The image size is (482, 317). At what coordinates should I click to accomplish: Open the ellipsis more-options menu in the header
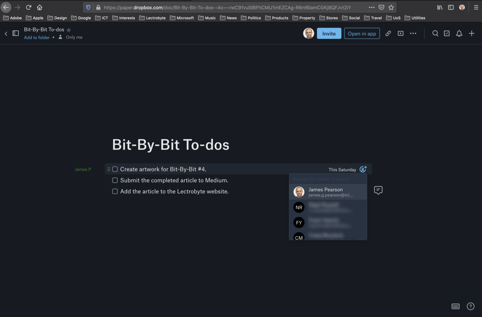pyautogui.click(x=413, y=33)
